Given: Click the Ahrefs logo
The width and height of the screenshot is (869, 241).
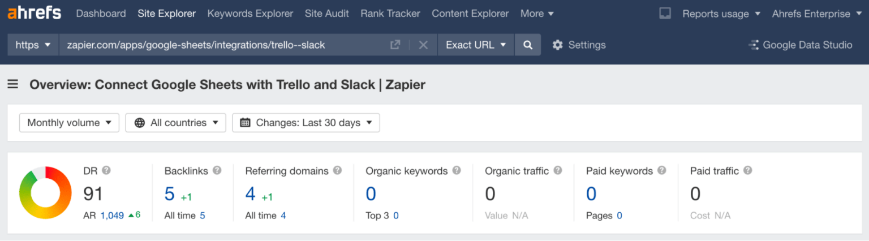Looking at the screenshot, I should pos(34,13).
